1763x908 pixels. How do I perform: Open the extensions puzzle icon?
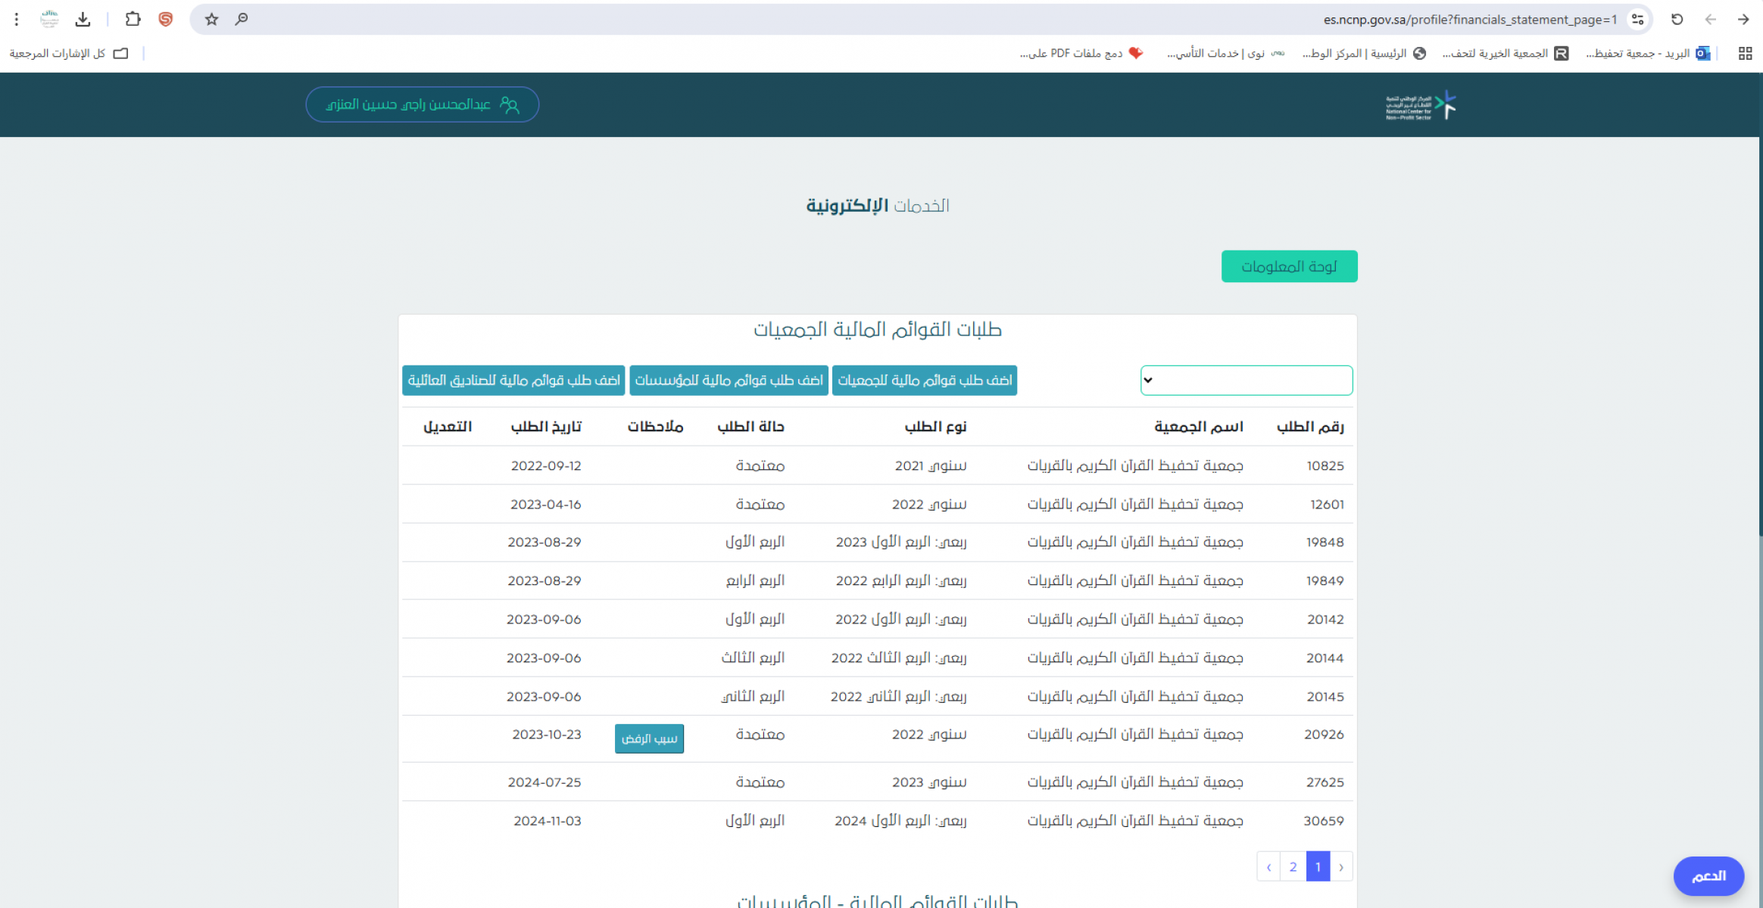pos(133,20)
